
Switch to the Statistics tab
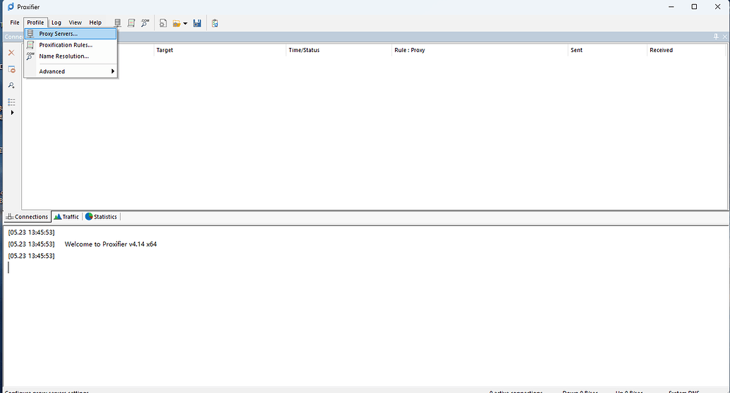click(x=101, y=217)
